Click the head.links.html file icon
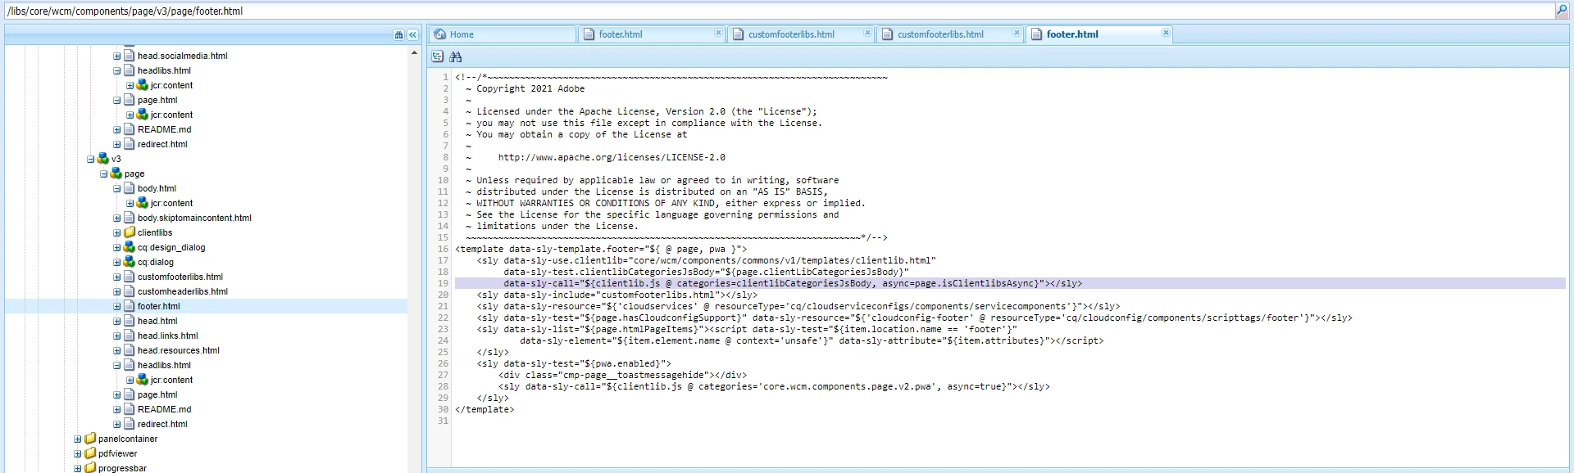1574x473 pixels. [x=130, y=336]
